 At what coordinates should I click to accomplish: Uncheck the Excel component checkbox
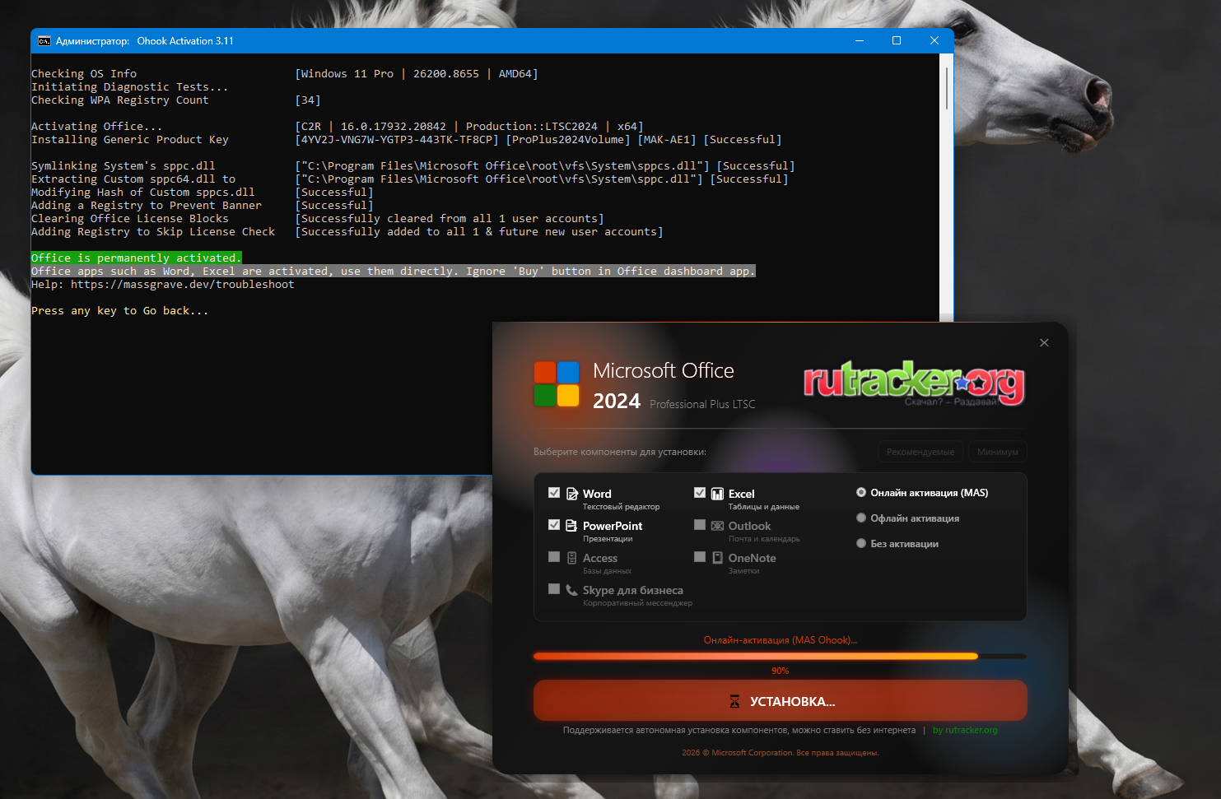coord(700,493)
